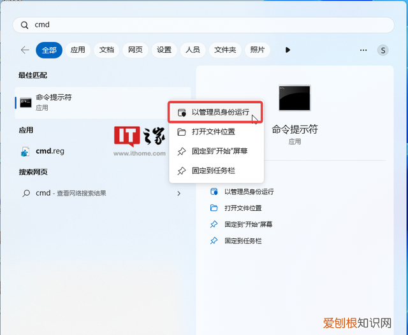The width and height of the screenshot is (408, 335).
Task: Open cmd web search result 查看网络搜索结果
Action: tap(103, 193)
